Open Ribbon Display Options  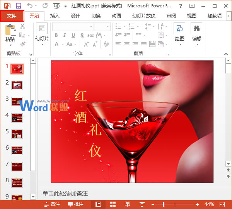coord(192,6)
